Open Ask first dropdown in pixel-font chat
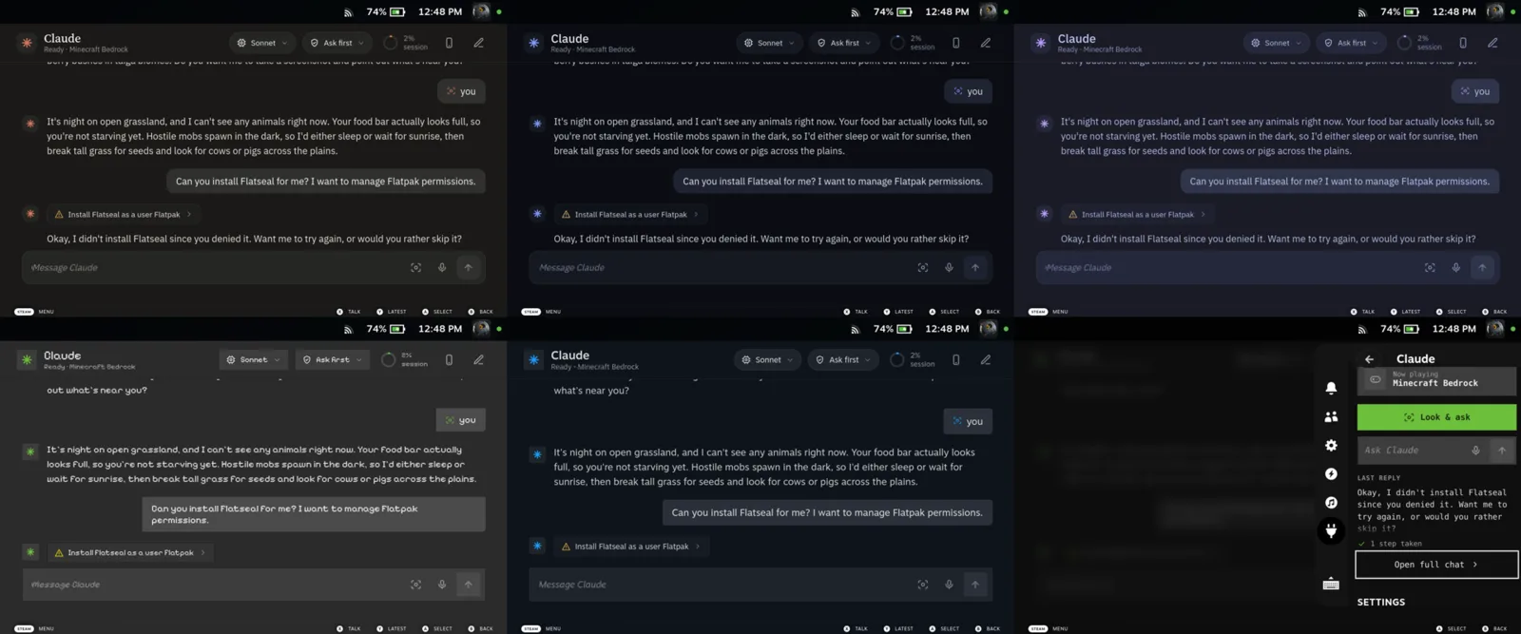 click(x=332, y=359)
